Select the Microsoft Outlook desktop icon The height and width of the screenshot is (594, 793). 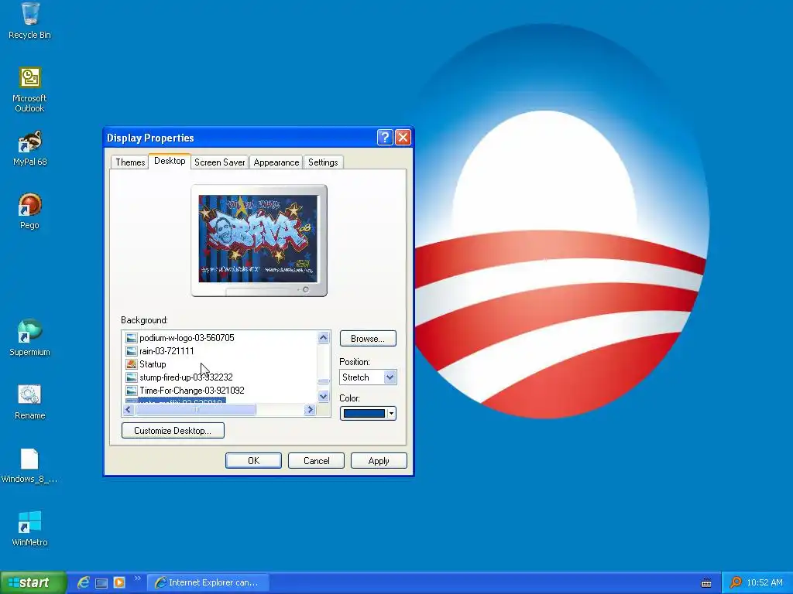[x=30, y=90]
